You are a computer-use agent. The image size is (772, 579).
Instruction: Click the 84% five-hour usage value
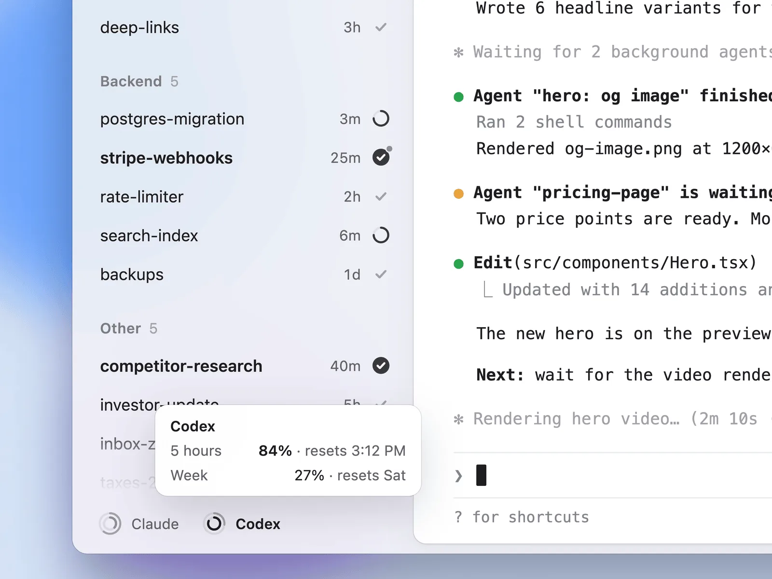pos(275,451)
